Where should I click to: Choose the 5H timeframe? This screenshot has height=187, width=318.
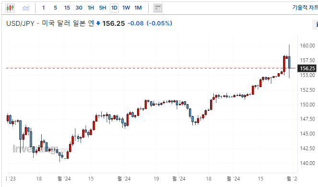[103, 8]
